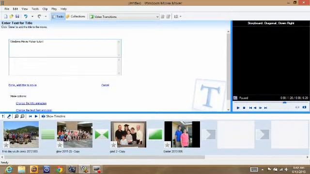This screenshot has width=310, height=174.
Task: Toggle the Collections pane button
Action: (x=76, y=16)
